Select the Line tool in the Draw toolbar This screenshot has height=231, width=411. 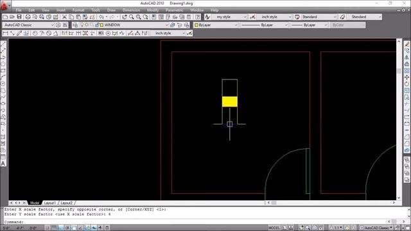tap(3, 44)
